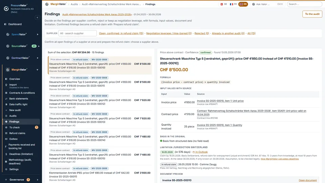Viewport: 325px width, 183px height.
Task: Open the Rahmenvertrag audit link under Findings
Action: click(x=97, y=15)
